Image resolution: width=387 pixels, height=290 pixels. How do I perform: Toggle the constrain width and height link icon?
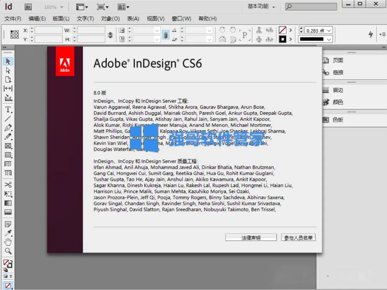(x=110, y=35)
